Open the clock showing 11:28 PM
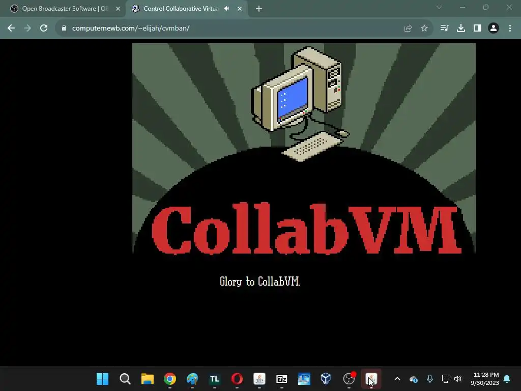 coord(485,379)
